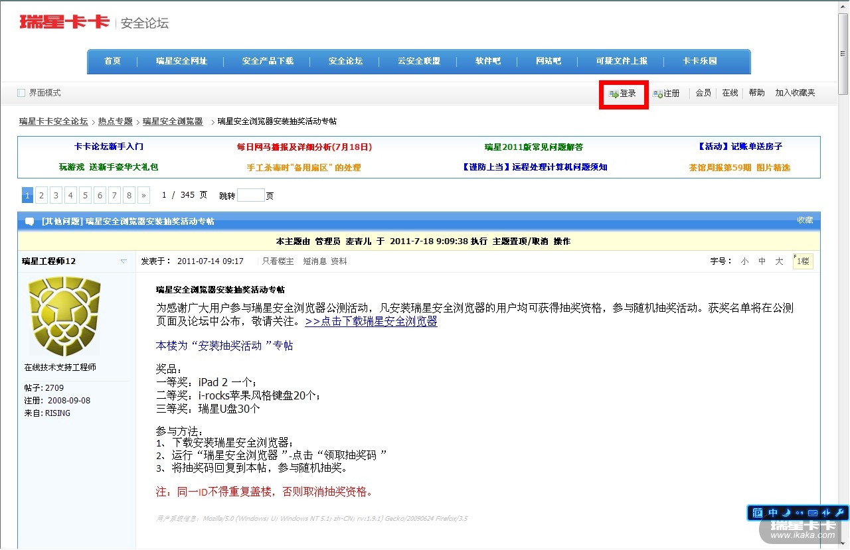850x550 pixels.
Task: Open 【谨防上当】远程处理计算机问题须知
Action: pos(534,167)
